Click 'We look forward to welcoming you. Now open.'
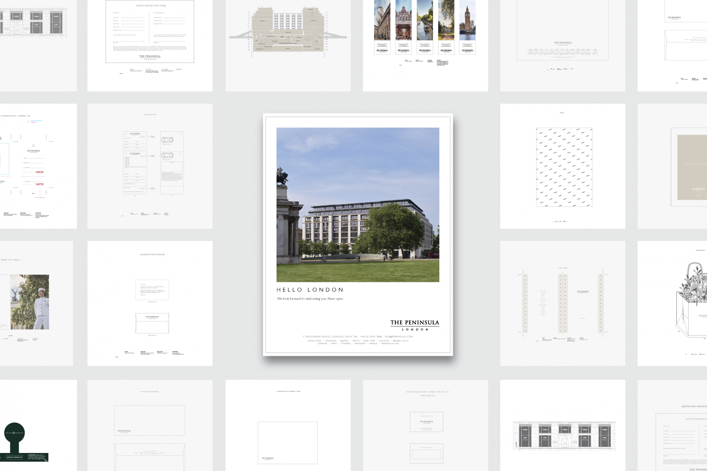Image resolution: width=707 pixels, height=471 pixels. tap(310, 299)
